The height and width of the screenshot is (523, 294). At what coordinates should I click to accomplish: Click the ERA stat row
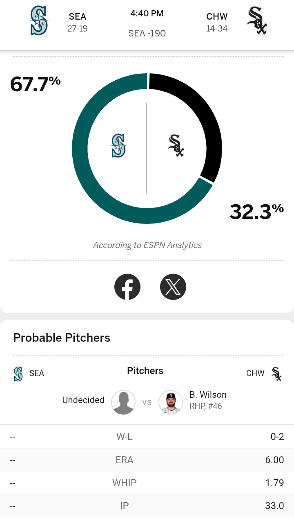point(147,460)
